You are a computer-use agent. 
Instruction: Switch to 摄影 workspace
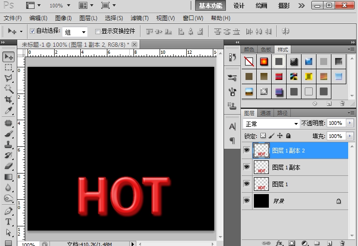284,6
